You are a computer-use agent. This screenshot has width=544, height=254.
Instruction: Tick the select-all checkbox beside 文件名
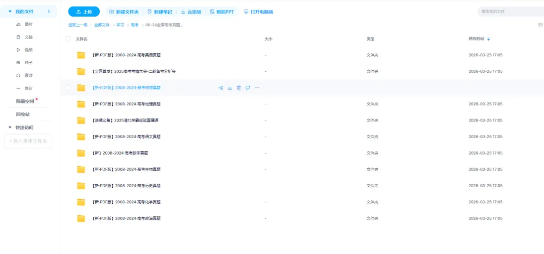pos(69,39)
